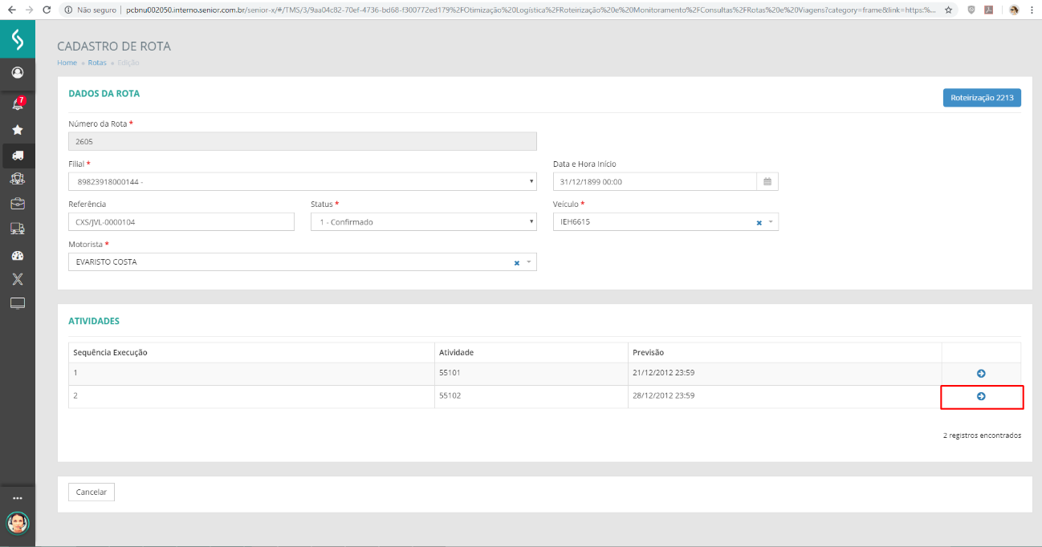The width and height of the screenshot is (1042, 547).
Task: Open the briefcase icon in sidebar
Action: [17, 203]
